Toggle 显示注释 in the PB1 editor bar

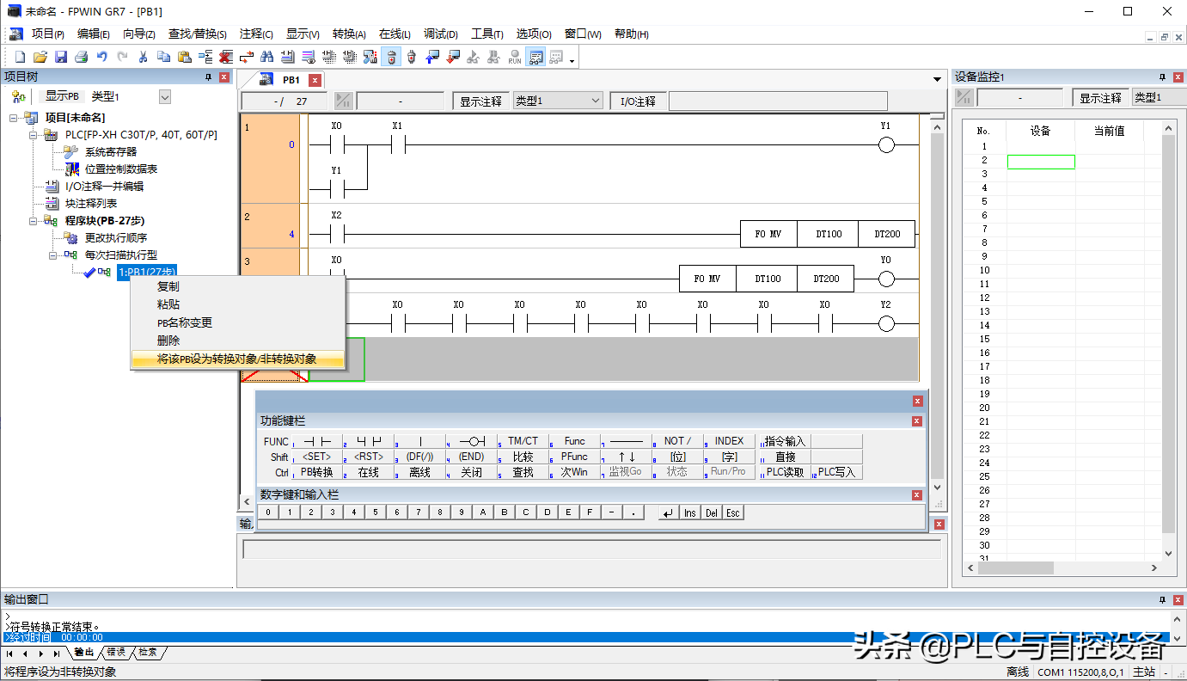(480, 101)
